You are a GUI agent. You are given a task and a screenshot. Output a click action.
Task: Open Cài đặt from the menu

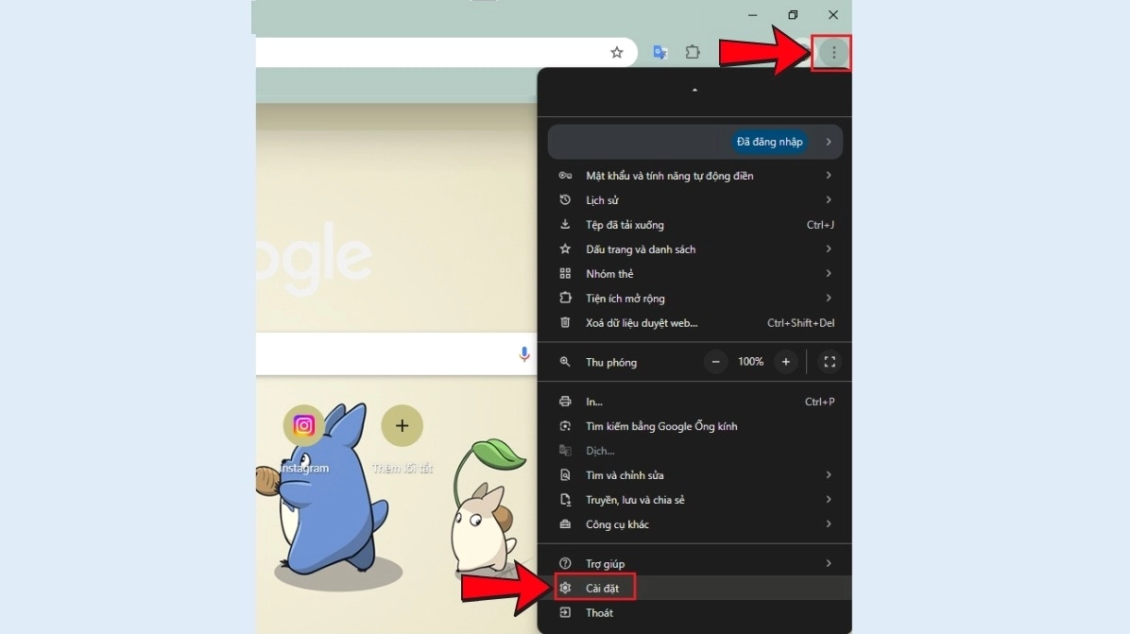click(x=601, y=589)
